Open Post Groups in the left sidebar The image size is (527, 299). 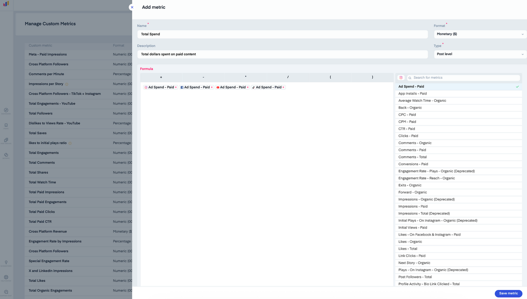6,141
